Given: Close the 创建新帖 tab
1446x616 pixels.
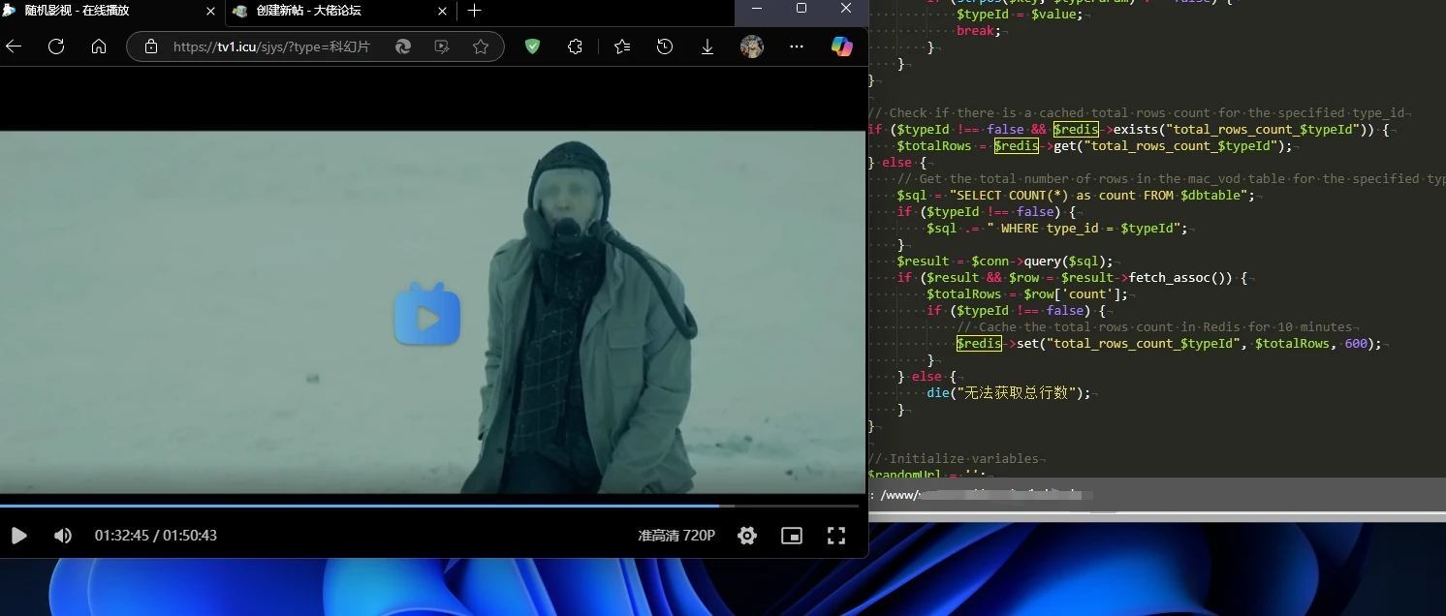Looking at the screenshot, I should pyautogui.click(x=443, y=12).
